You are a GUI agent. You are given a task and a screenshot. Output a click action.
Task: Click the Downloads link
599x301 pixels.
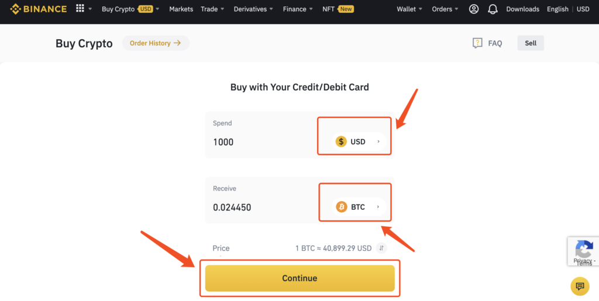[x=522, y=9]
